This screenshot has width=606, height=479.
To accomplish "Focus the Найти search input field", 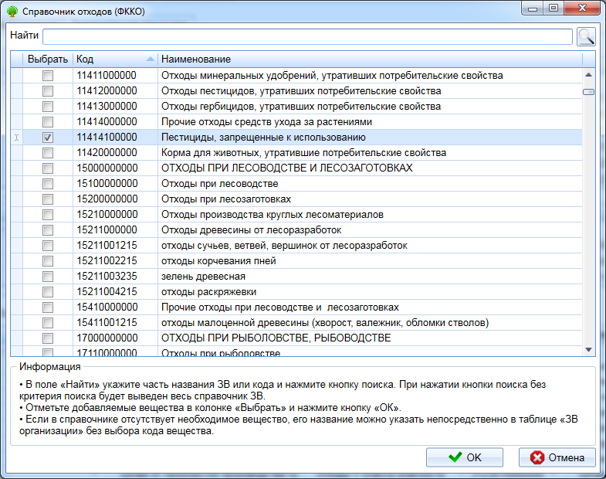I will point(307,37).
